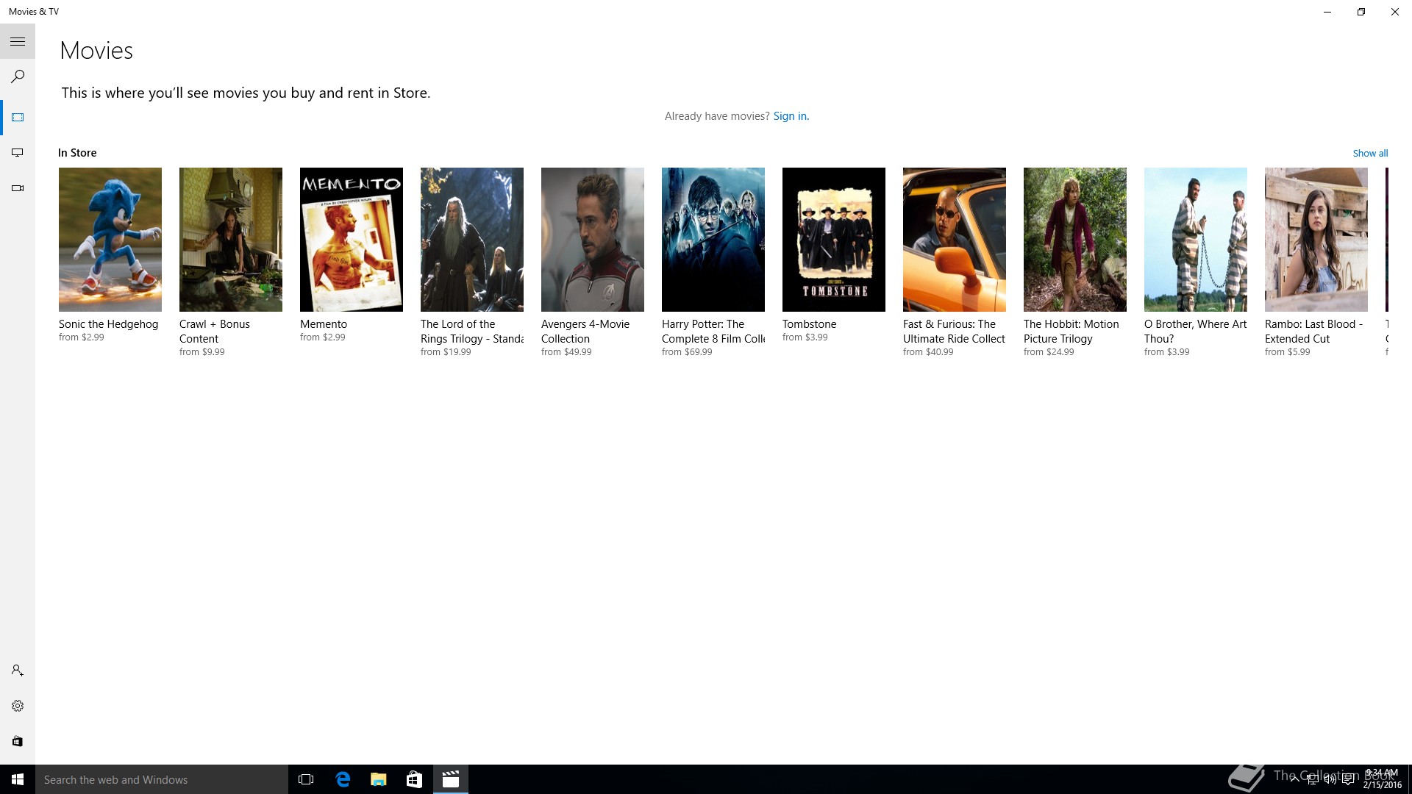The width and height of the screenshot is (1412, 794).
Task: Click the 'from $19.99' Lord of the Rings price
Action: coord(446,352)
